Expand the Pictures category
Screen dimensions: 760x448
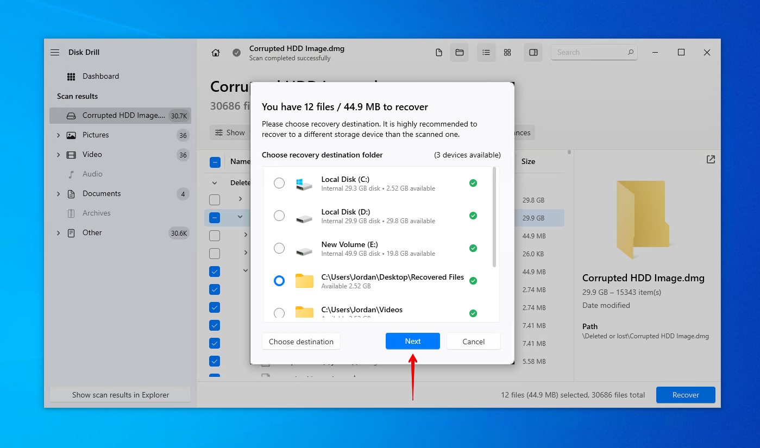tap(58, 135)
